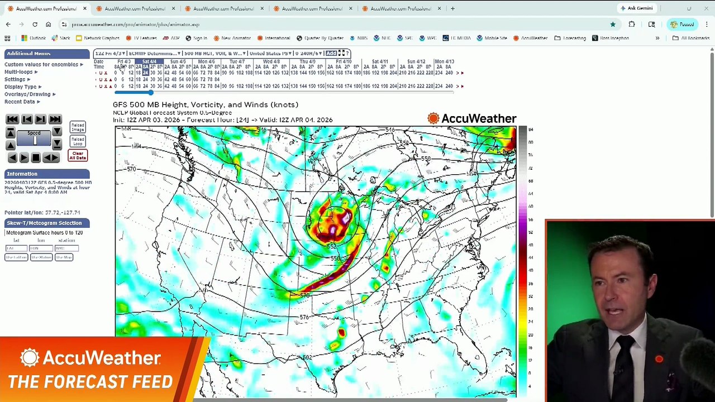Toggle the bookmark star for this page
This screenshot has height=402, width=715.
613,24
